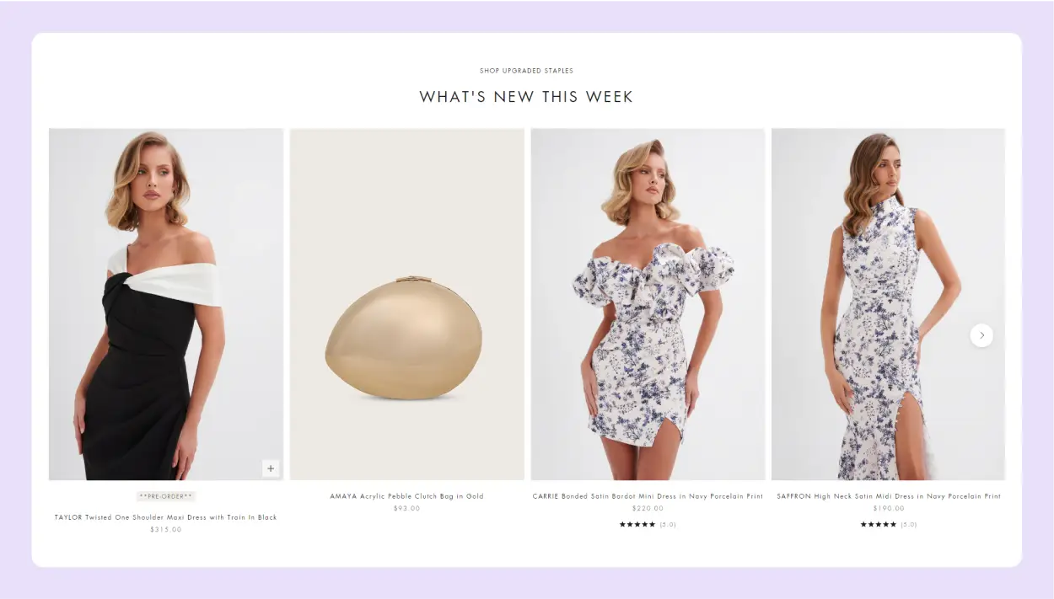Select the AMAYA Acrylic Pebble Clutch Bag title
The image size is (1054, 599).
[407, 496]
